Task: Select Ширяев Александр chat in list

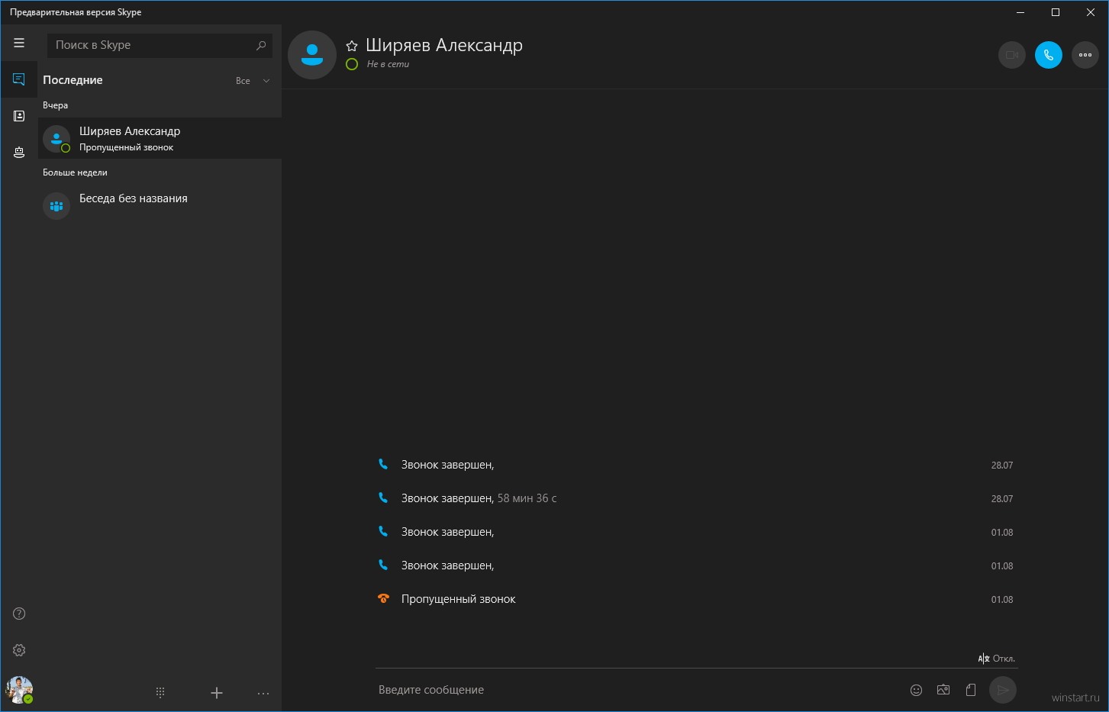Action: click(x=160, y=138)
